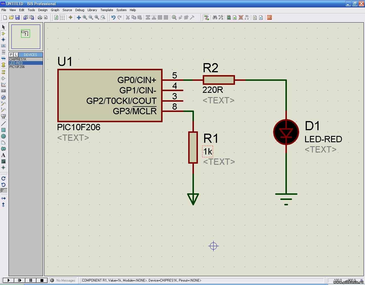Toggle the Wire Autorouter

pyautogui.click(x=207, y=17)
